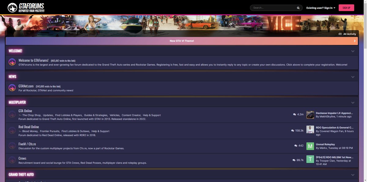Open Updates subforum under GTA Online
The width and height of the screenshot is (367, 182).
coord(48,115)
